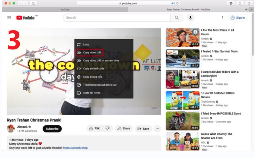255x158 pixels.
Task: Open I Surprised Uber Riders video thumbnail
Action: (x=183, y=79)
